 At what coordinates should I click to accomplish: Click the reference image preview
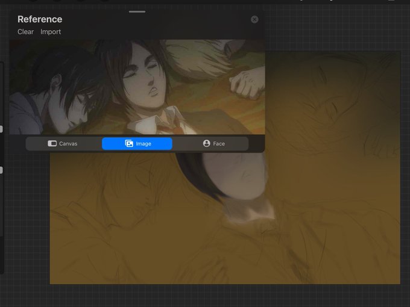137,87
